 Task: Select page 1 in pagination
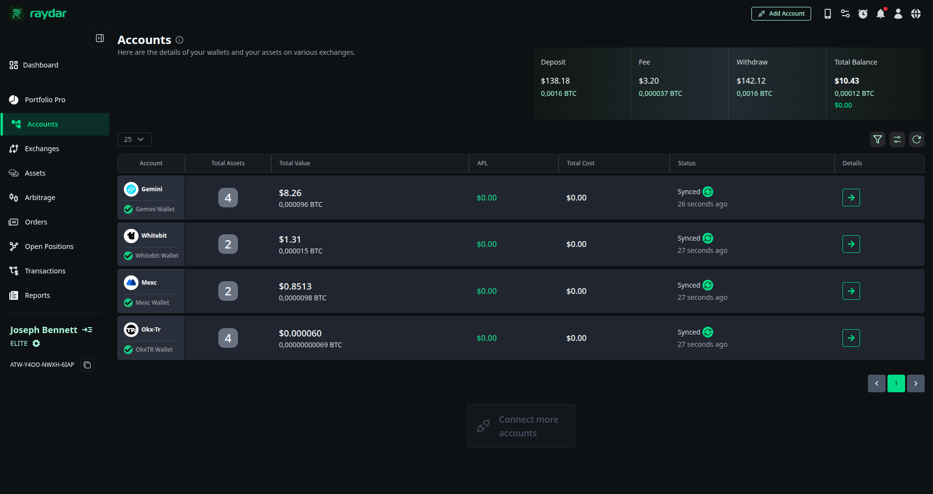[x=896, y=383]
